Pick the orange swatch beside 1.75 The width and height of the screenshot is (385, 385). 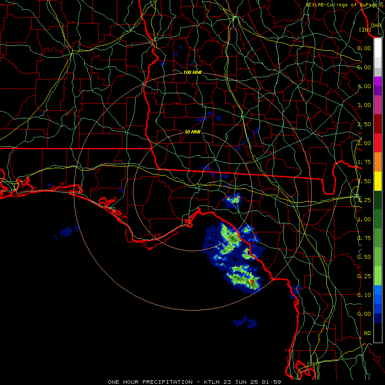(x=378, y=162)
